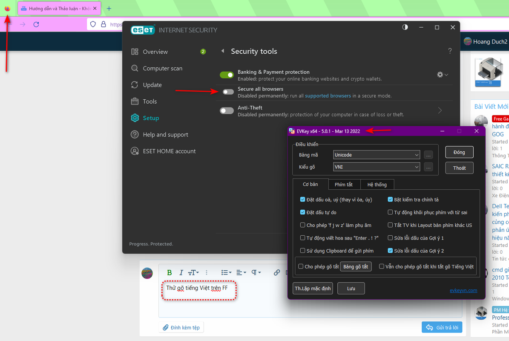Image resolution: width=509 pixels, height=341 pixels.
Task: Click Th.Lập mặc định button
Action: (x=313, y=289)
